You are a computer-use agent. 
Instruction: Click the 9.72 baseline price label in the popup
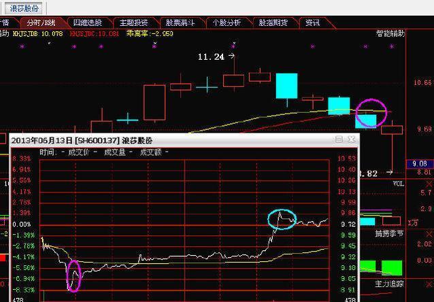click(348, 224)
